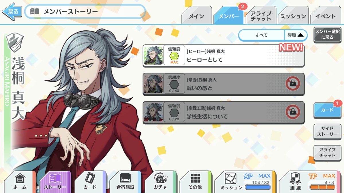Open the ガチャ camera icon

coord(160,178)
